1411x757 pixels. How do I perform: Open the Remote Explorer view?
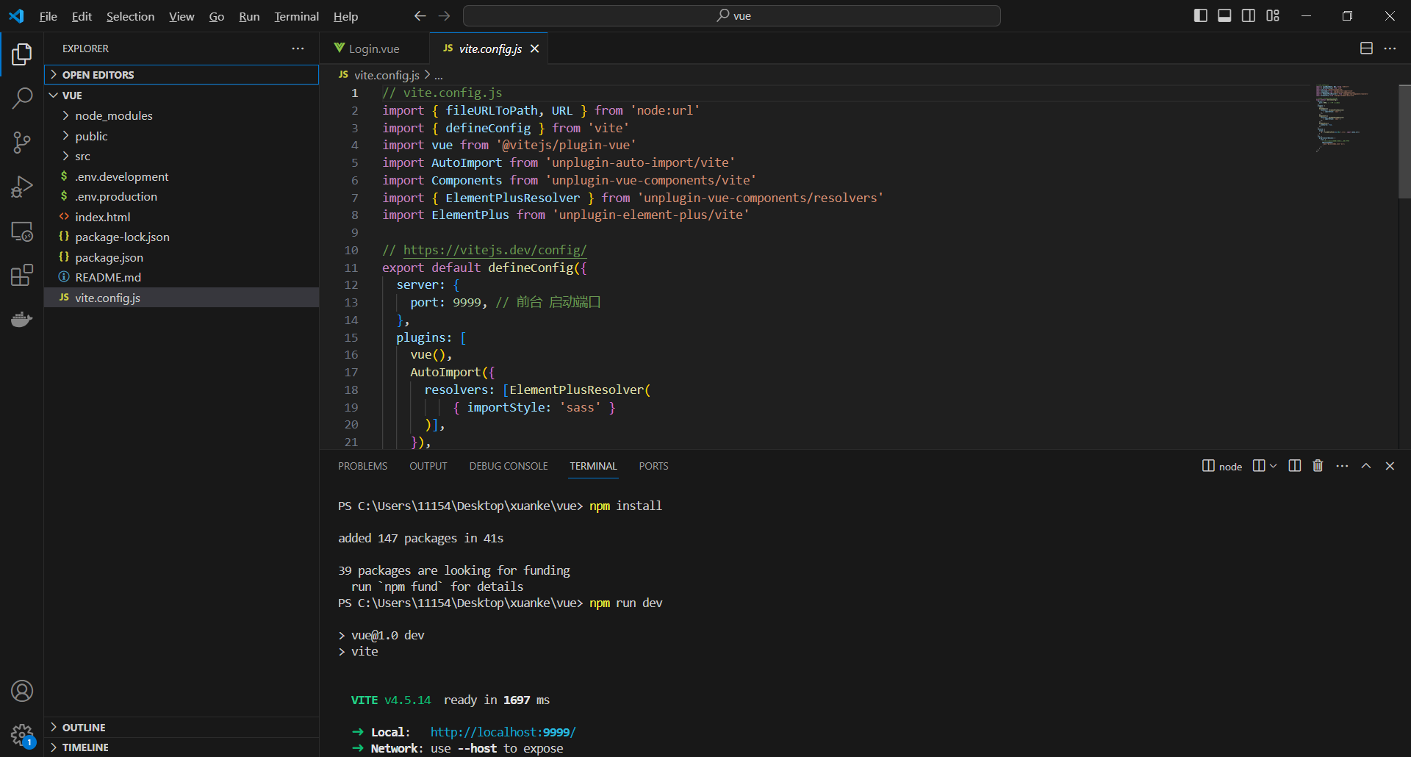[22, 231]
